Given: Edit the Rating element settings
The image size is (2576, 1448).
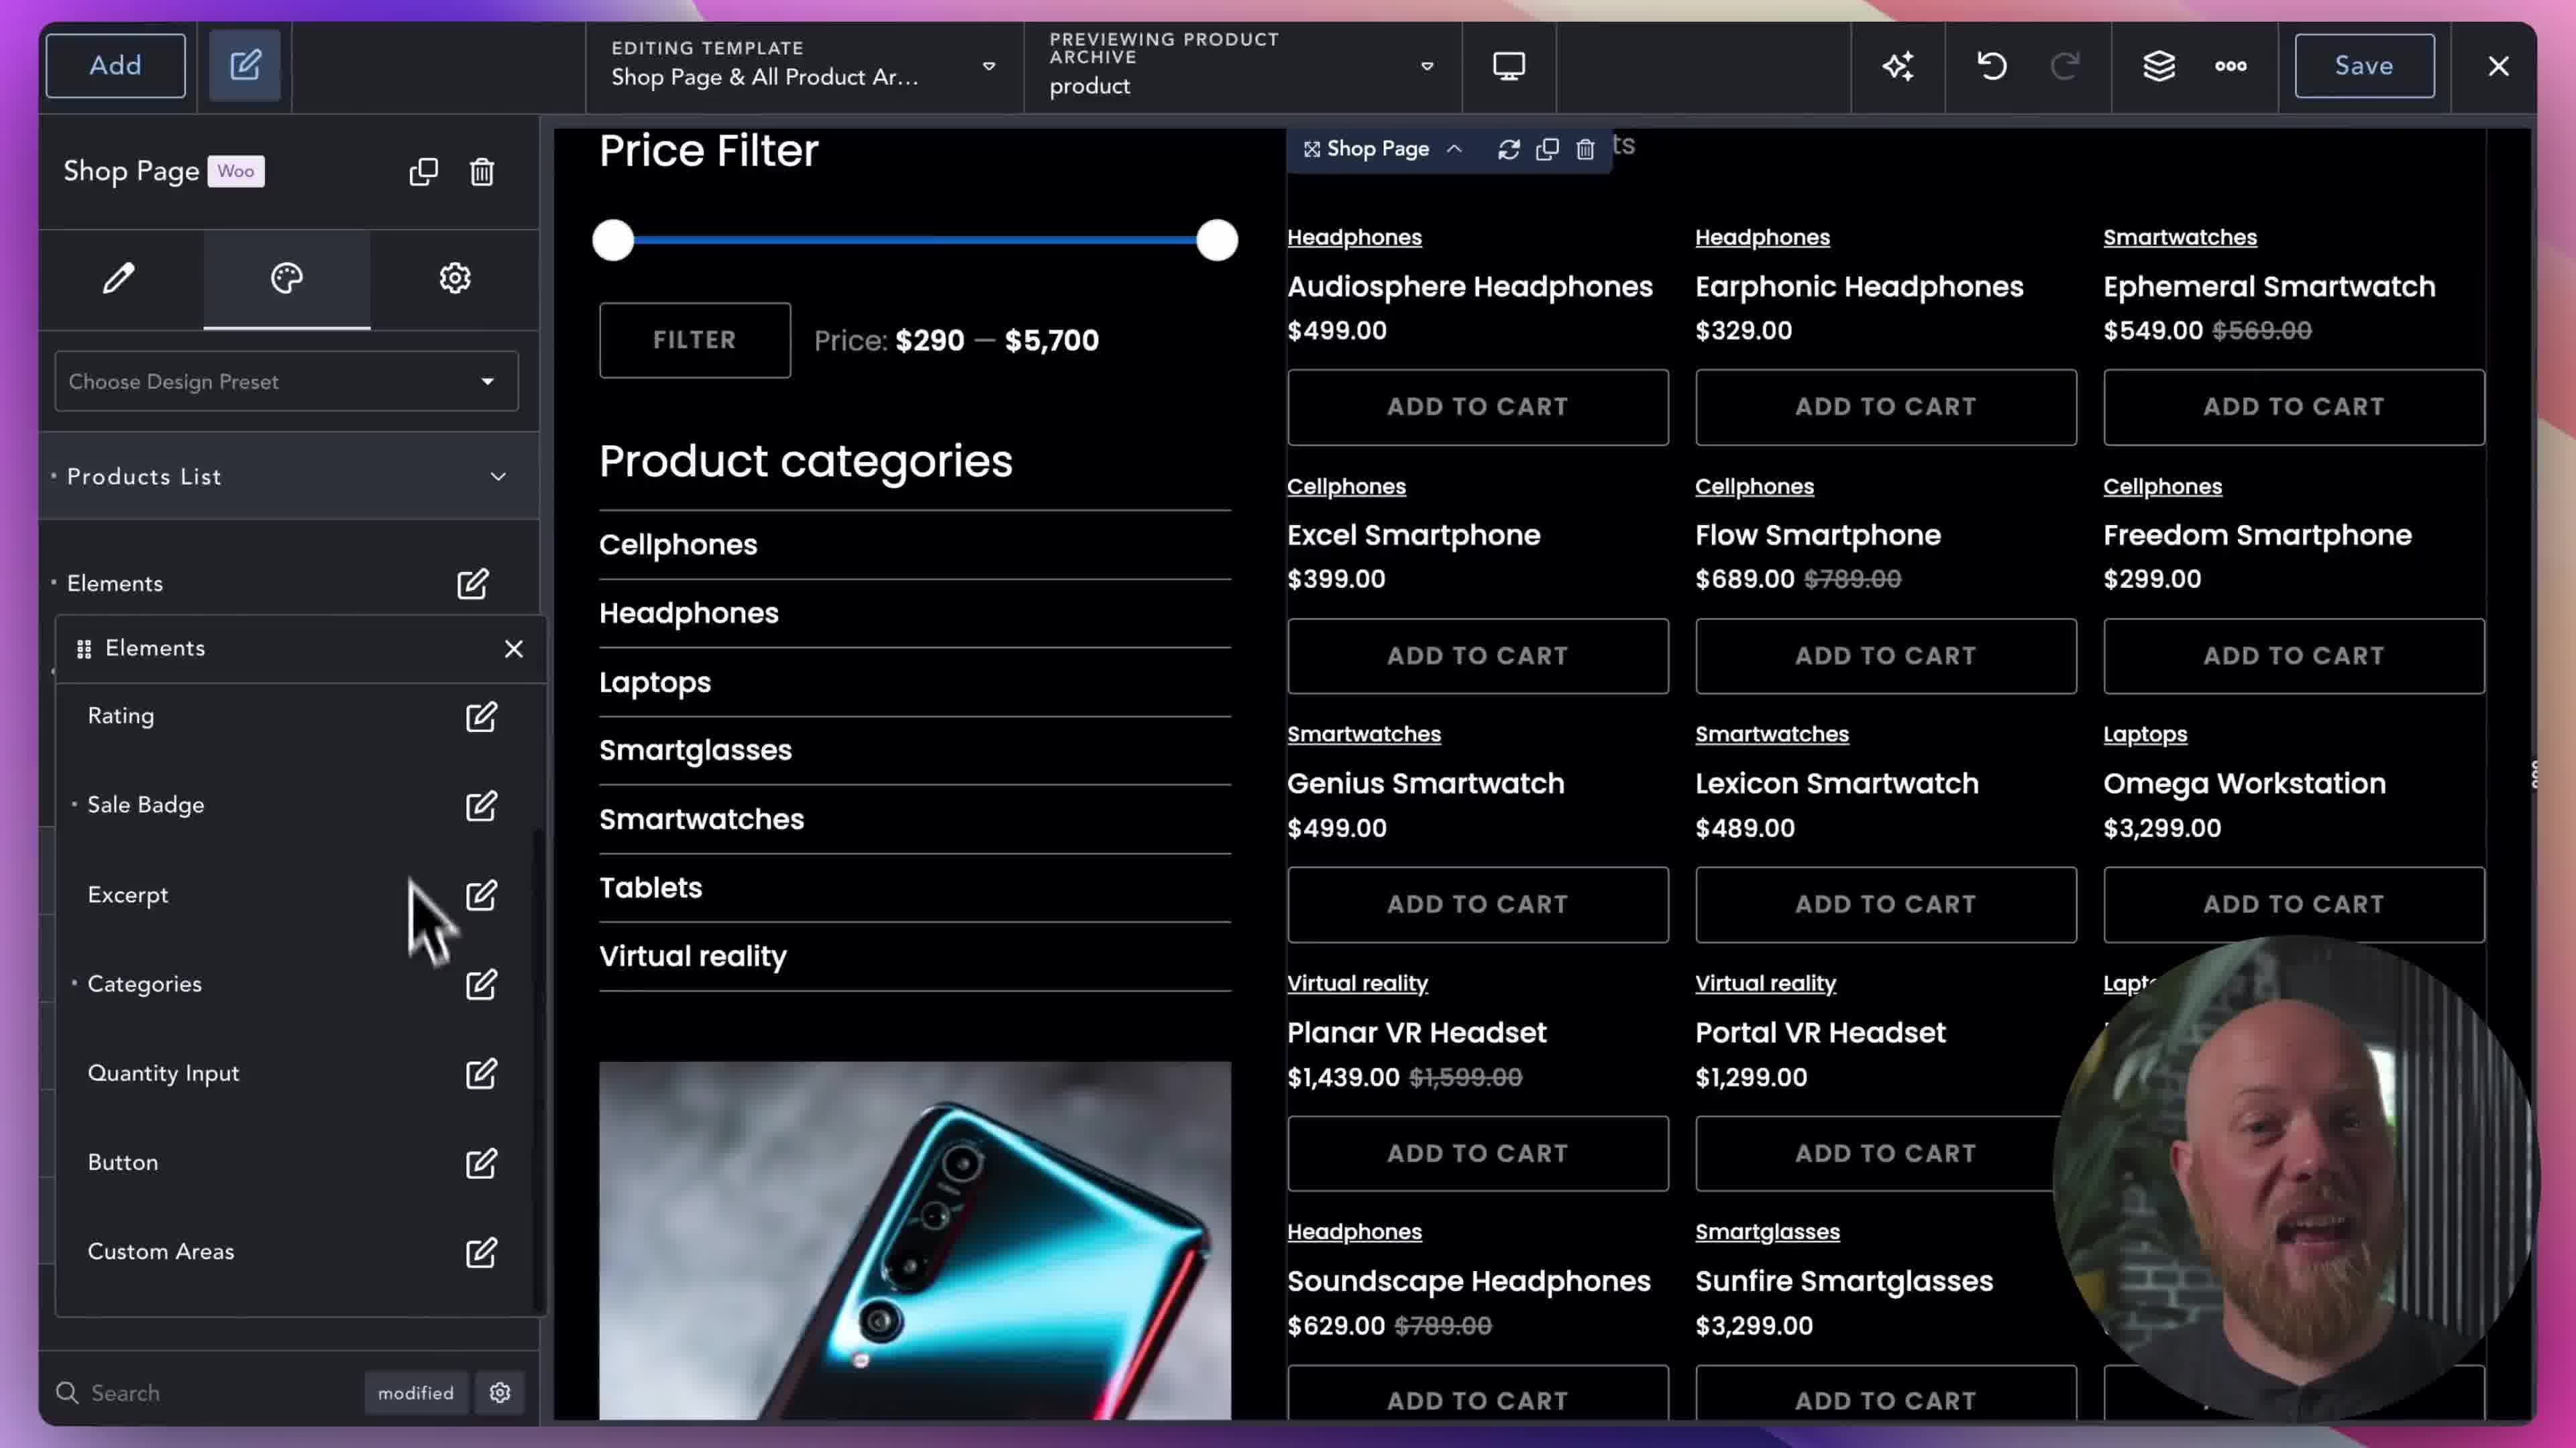Looking at the screenshot, I should (481, 717).
